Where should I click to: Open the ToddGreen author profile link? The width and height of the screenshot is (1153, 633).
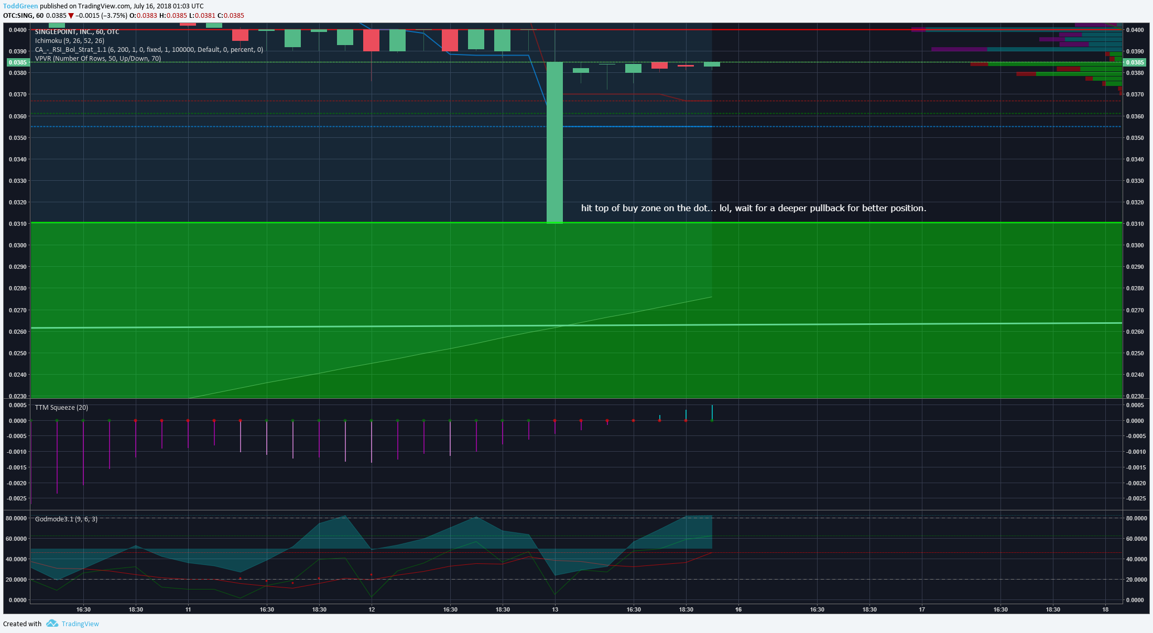[20, 6]
